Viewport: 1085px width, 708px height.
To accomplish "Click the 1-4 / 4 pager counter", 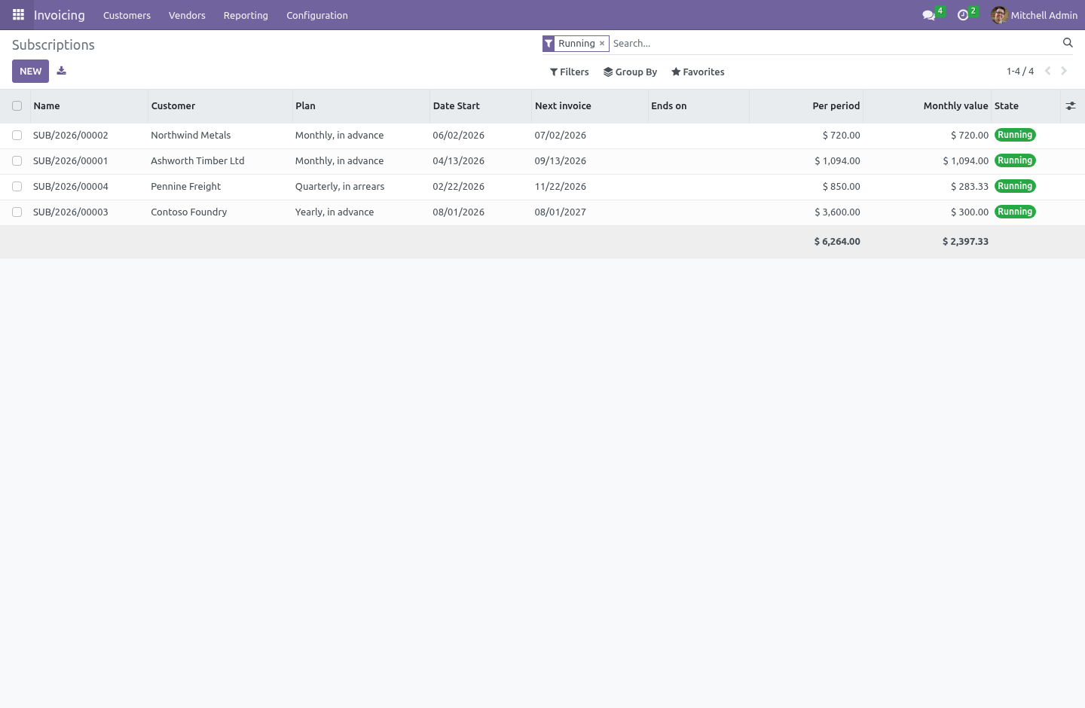I will point(1020,71).
